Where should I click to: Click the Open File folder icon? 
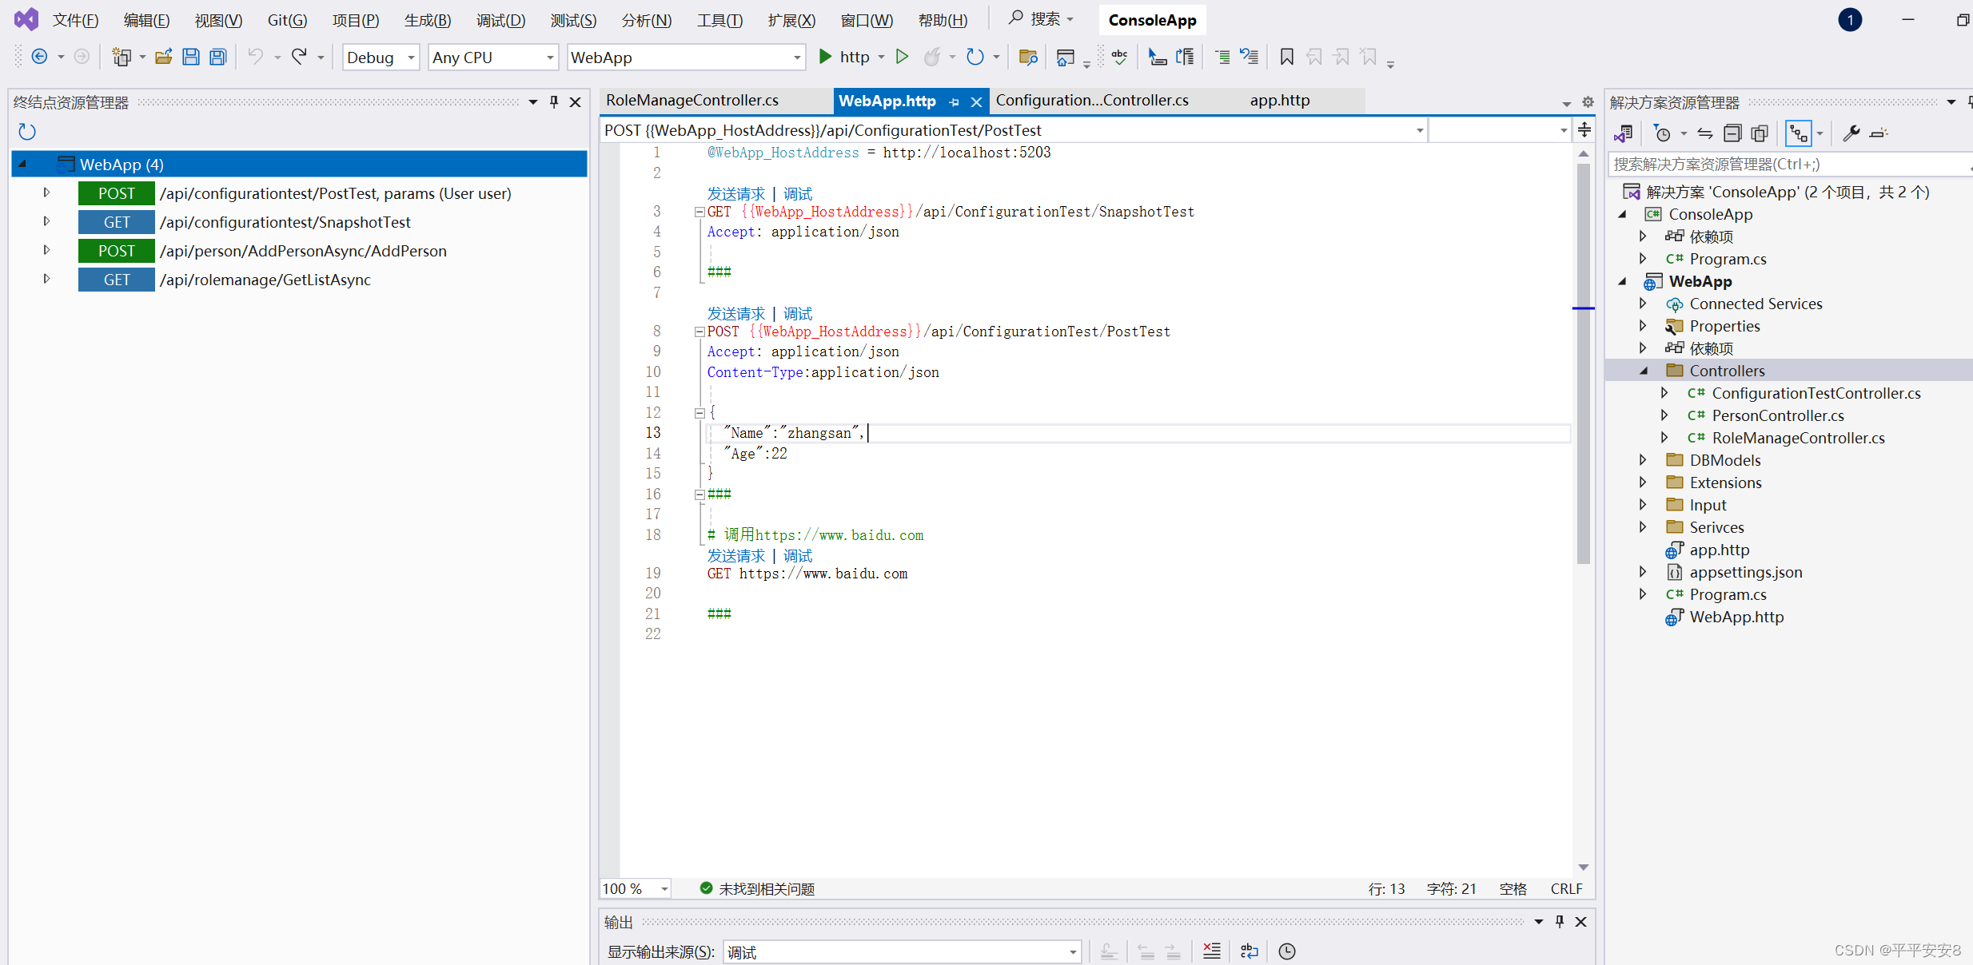(164, 57)
